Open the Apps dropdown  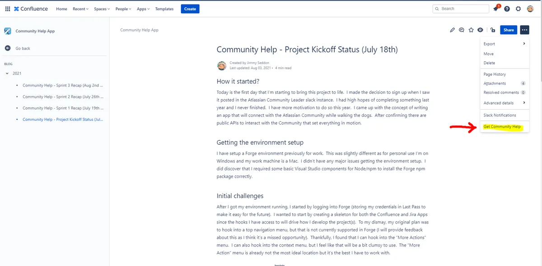click(143, 9)
